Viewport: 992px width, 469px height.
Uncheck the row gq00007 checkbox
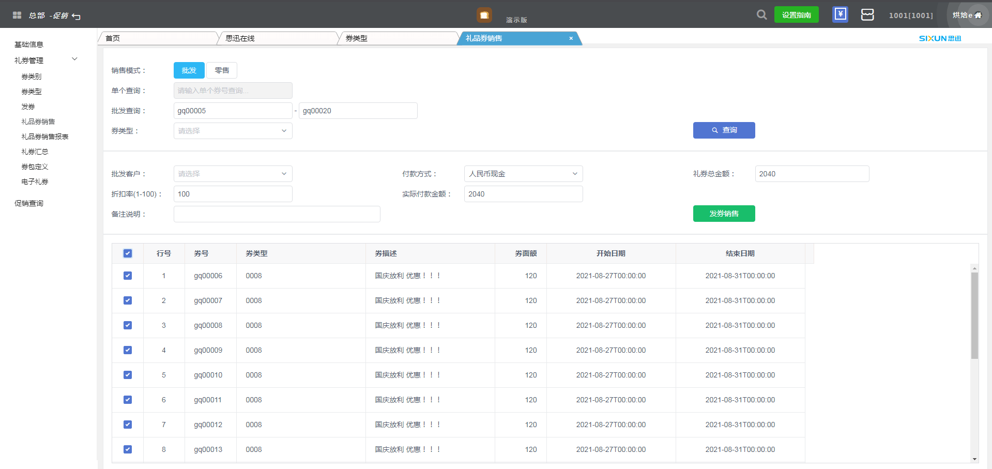128,300
